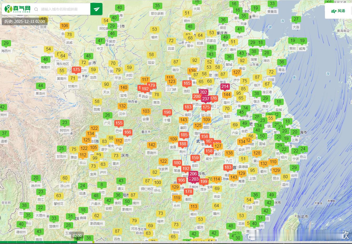This screenshot has height=244, width=352.
Task: Open the 140 marker above 宝鸡
Action: coord(123,88)
